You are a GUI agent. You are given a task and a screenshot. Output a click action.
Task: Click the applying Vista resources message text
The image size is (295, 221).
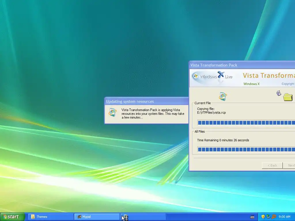[x=153, y=114]
